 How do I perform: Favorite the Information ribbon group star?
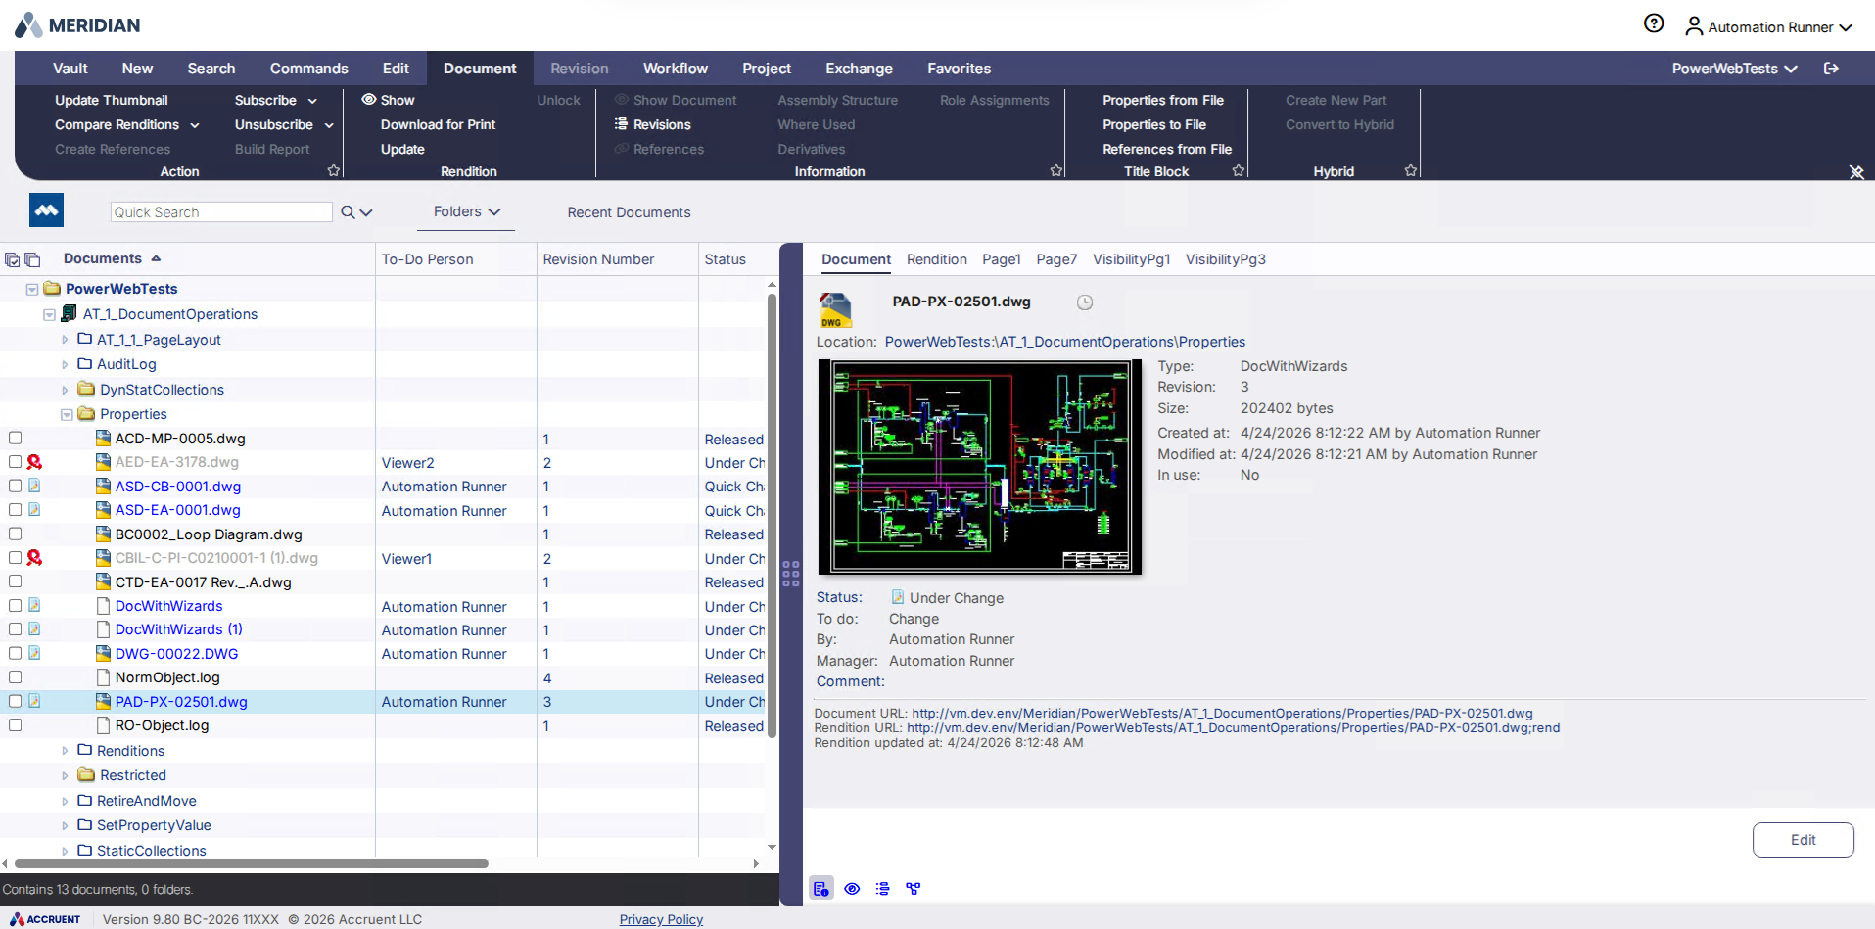[x=1055, y=170]
